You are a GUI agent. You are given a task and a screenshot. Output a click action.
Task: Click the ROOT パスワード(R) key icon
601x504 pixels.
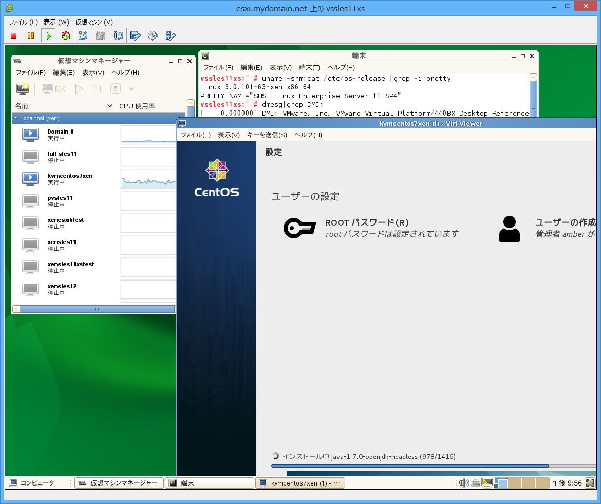[x=300, y=228]
